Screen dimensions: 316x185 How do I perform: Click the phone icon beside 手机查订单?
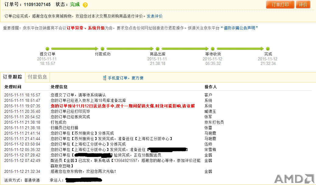pyautogui.click(x=105, y=78)
